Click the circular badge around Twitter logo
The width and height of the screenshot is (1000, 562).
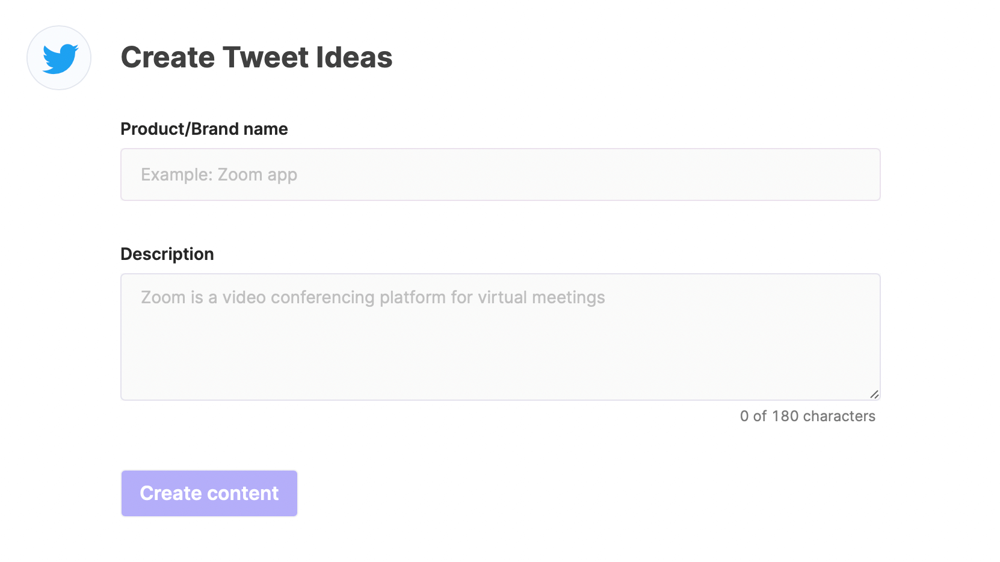point(59,58)
